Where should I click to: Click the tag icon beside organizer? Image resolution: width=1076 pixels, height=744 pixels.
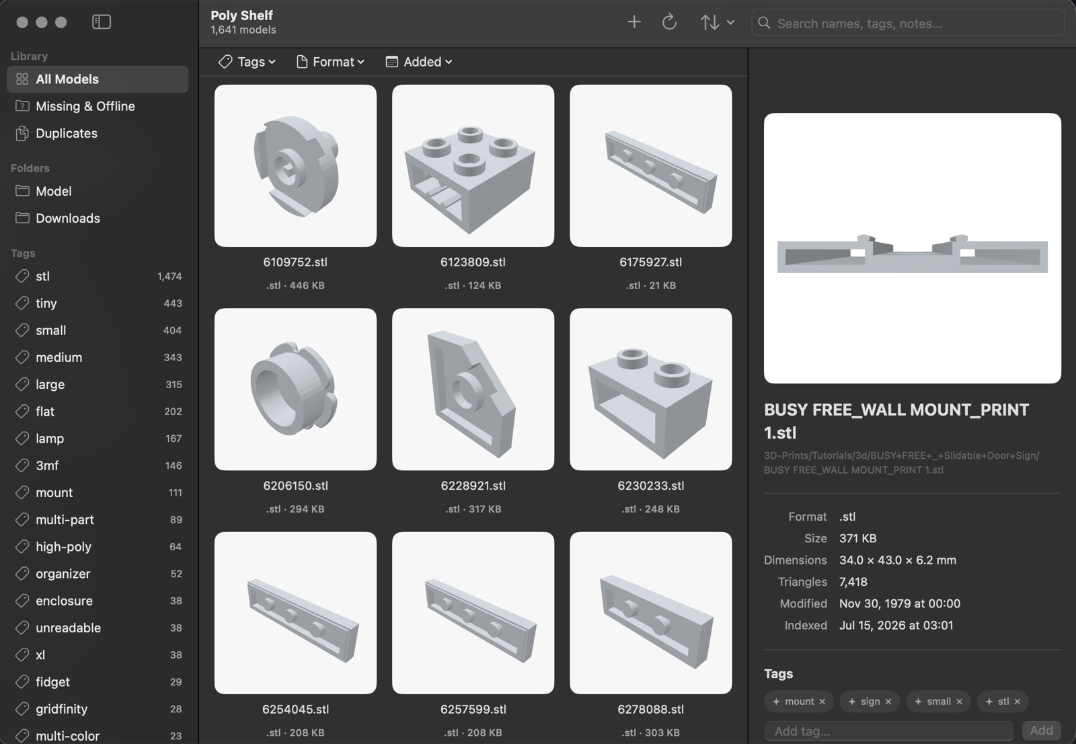(x=22, y=574)
